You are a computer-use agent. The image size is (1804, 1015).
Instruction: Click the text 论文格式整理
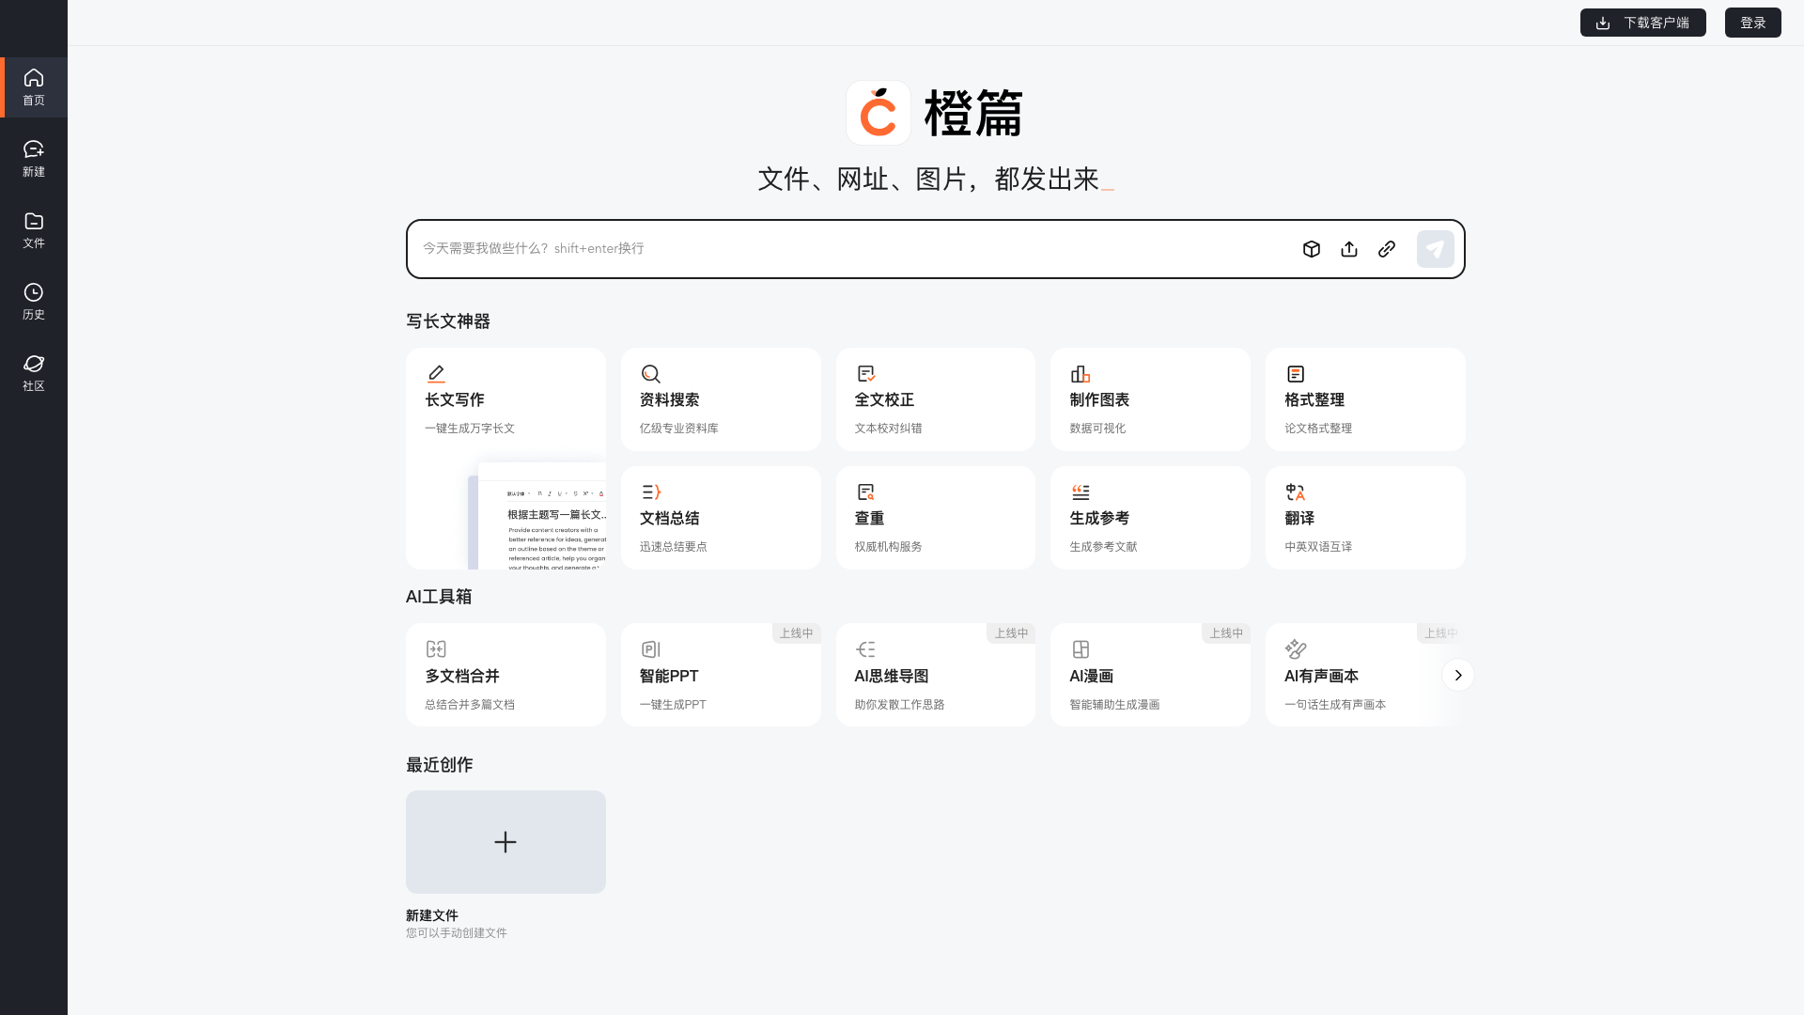[1318, 429]
